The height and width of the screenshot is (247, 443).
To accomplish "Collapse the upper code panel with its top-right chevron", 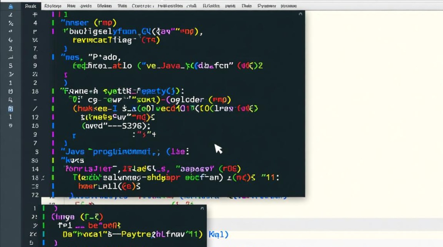I will [x=300, y=14].
